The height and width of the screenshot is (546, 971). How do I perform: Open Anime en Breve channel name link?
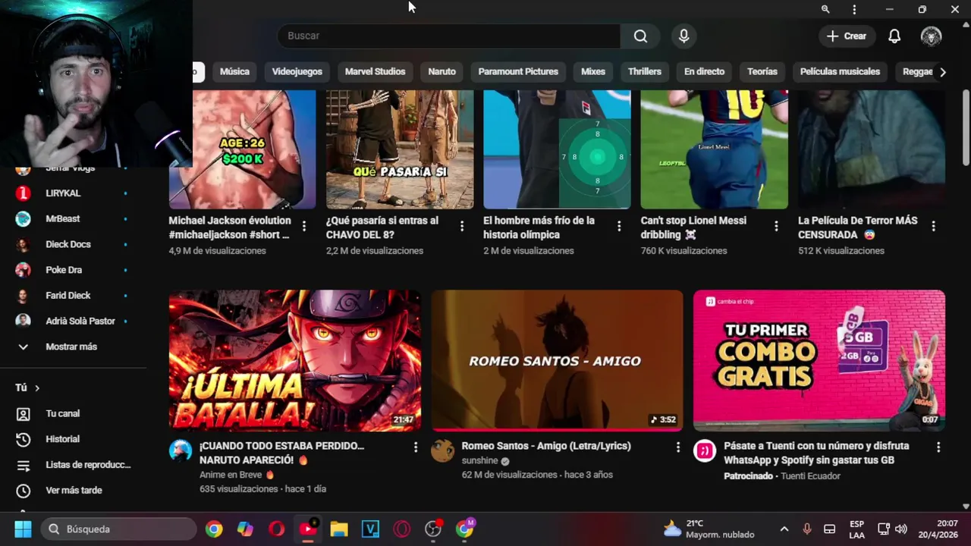[x=231, y=475]
